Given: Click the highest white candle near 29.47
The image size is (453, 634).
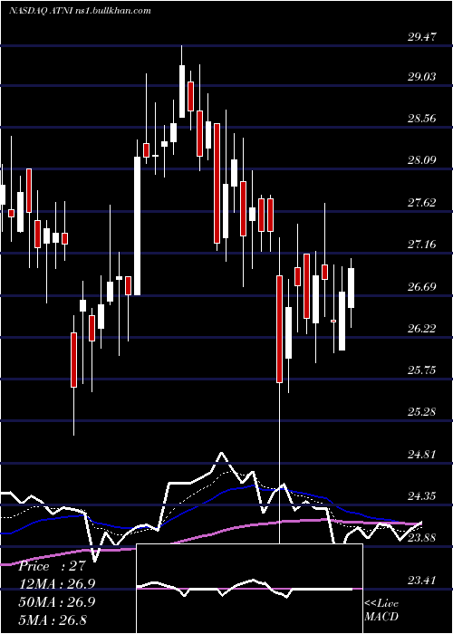Looking at the screenshot, I should pyautogui.click(x=182, y=91).
